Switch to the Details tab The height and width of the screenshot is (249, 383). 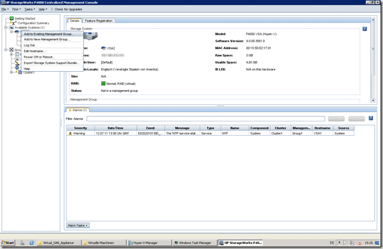coord(75,21)
